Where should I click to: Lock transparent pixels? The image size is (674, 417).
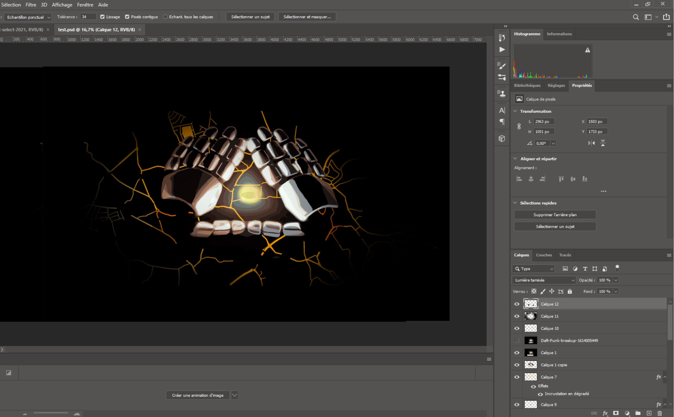[534, 292]
